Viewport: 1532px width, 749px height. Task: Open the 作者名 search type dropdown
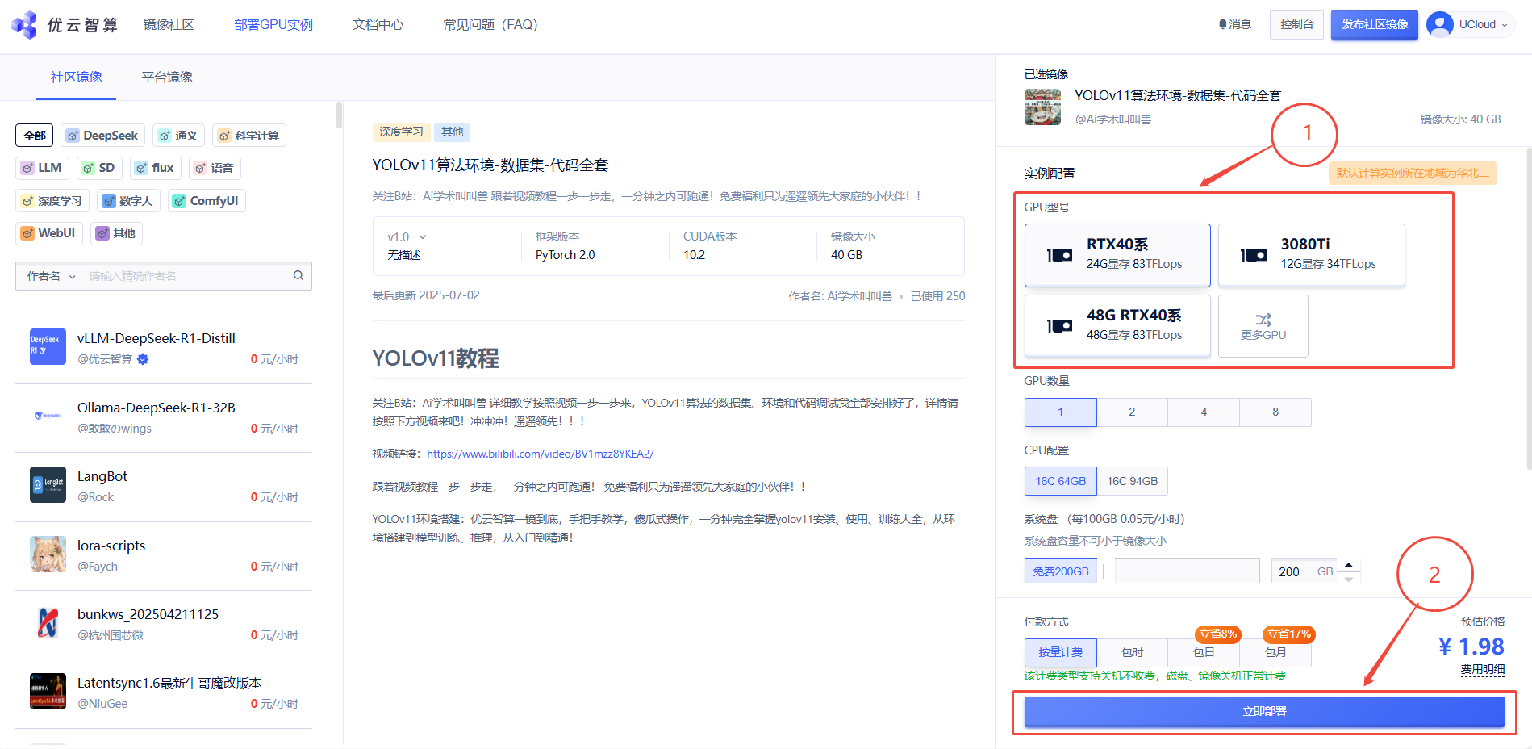51,276
